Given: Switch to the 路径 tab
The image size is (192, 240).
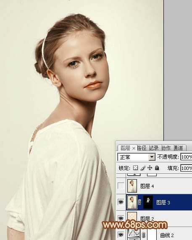Looking at the screenshot, I should point(142,148).
